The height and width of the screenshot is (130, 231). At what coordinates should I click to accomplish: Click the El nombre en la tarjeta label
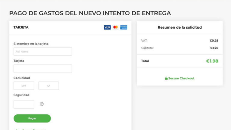click(x=31, y=44)
